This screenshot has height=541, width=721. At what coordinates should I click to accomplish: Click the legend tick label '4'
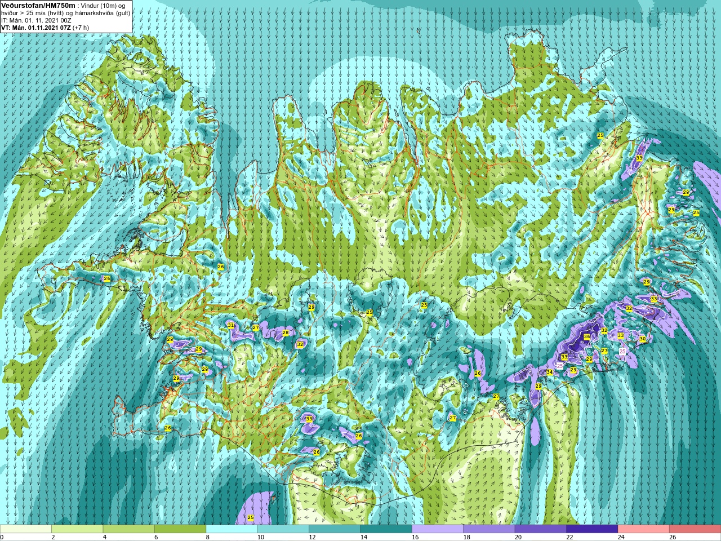click(x=105, y=537)
